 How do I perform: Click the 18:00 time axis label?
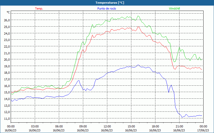(x=155, y=127)
